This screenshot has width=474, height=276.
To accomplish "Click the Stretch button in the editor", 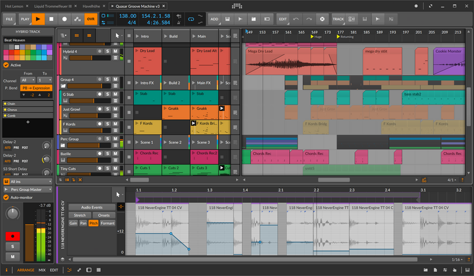I will coord(80,215).
